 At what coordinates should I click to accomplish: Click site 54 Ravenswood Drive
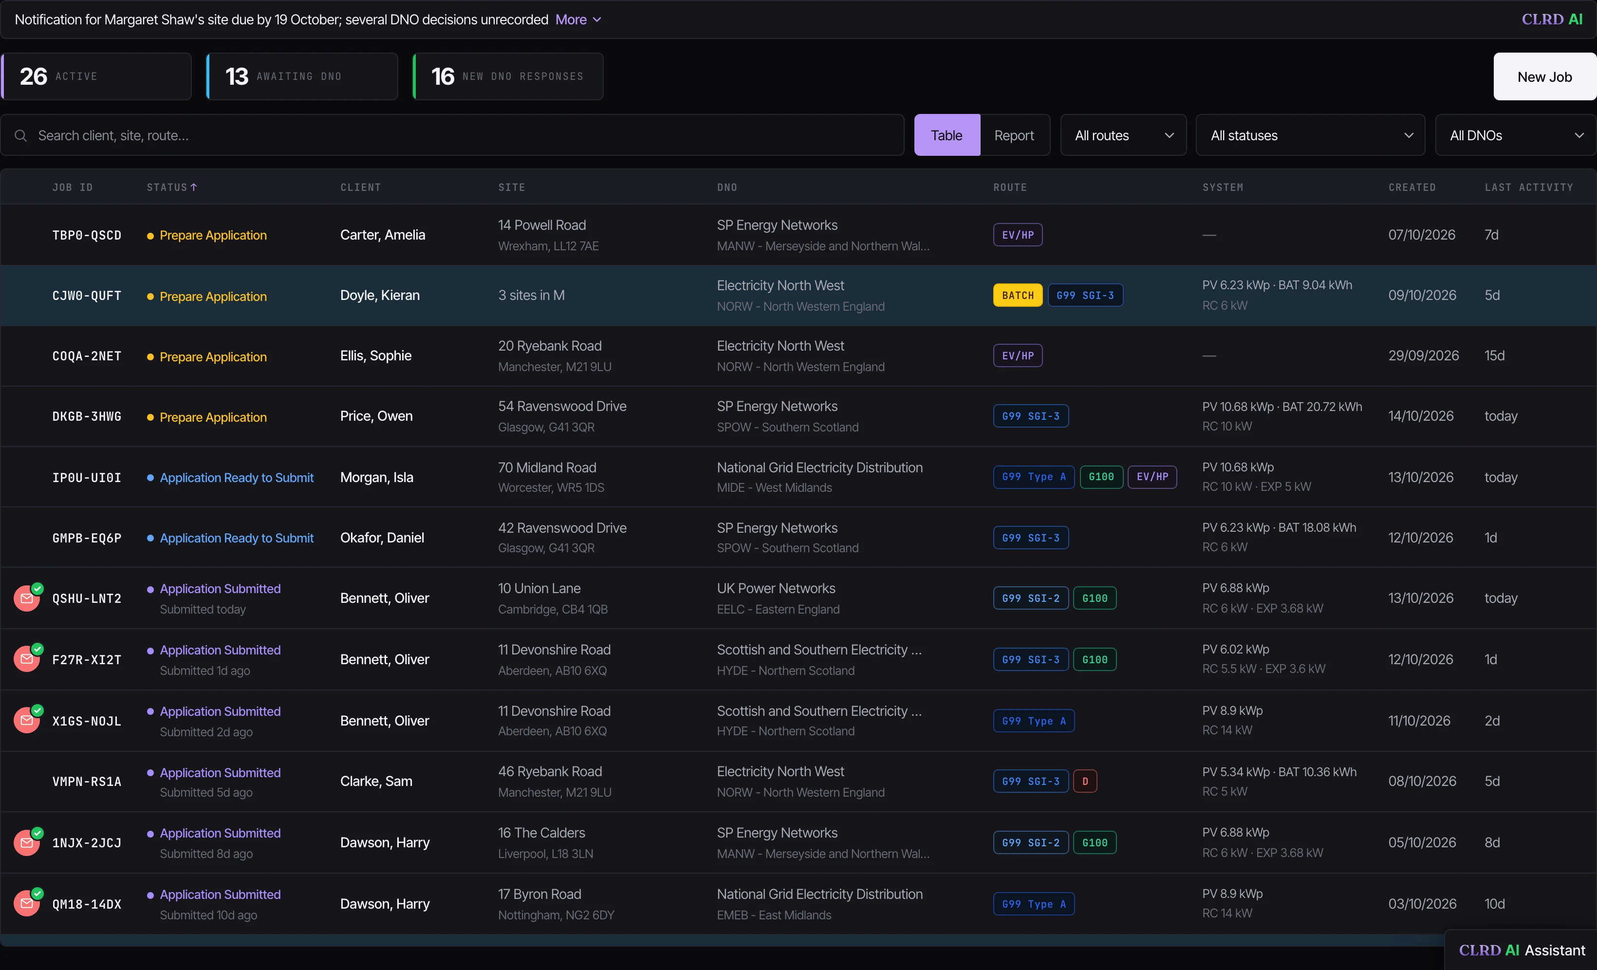(x=562, y=406)
